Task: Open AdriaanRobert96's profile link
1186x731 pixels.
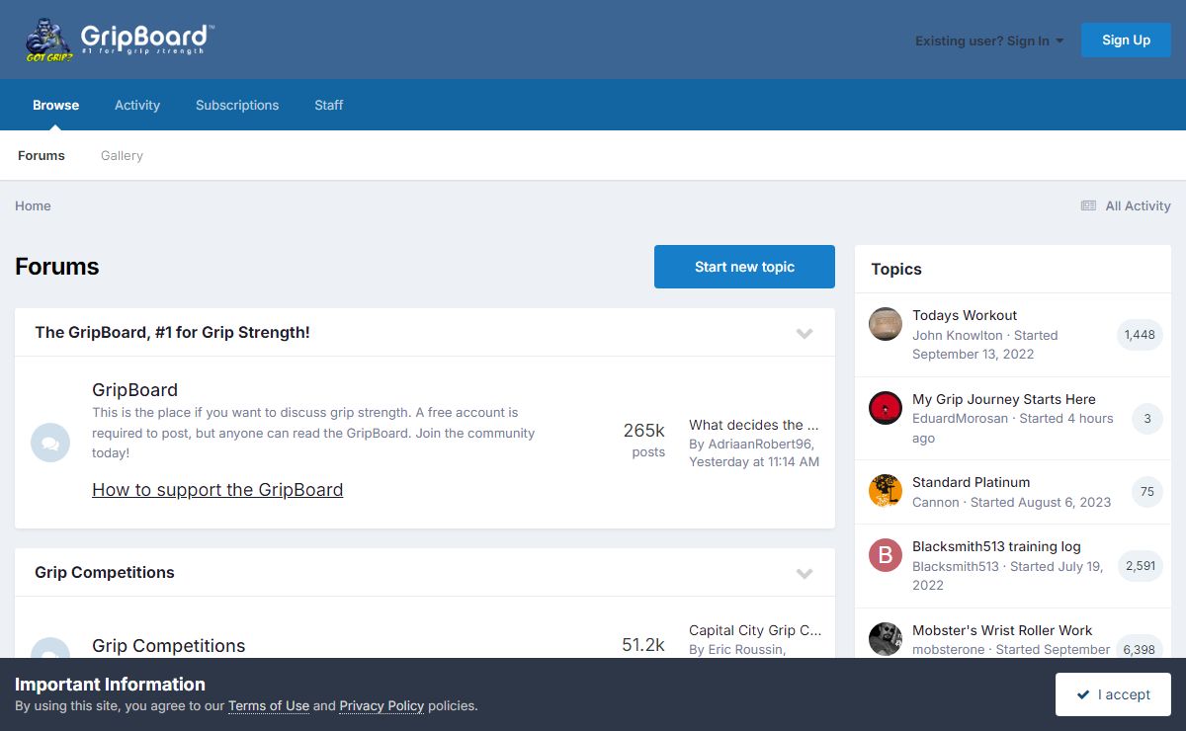Action: click(x=759, y=444)
